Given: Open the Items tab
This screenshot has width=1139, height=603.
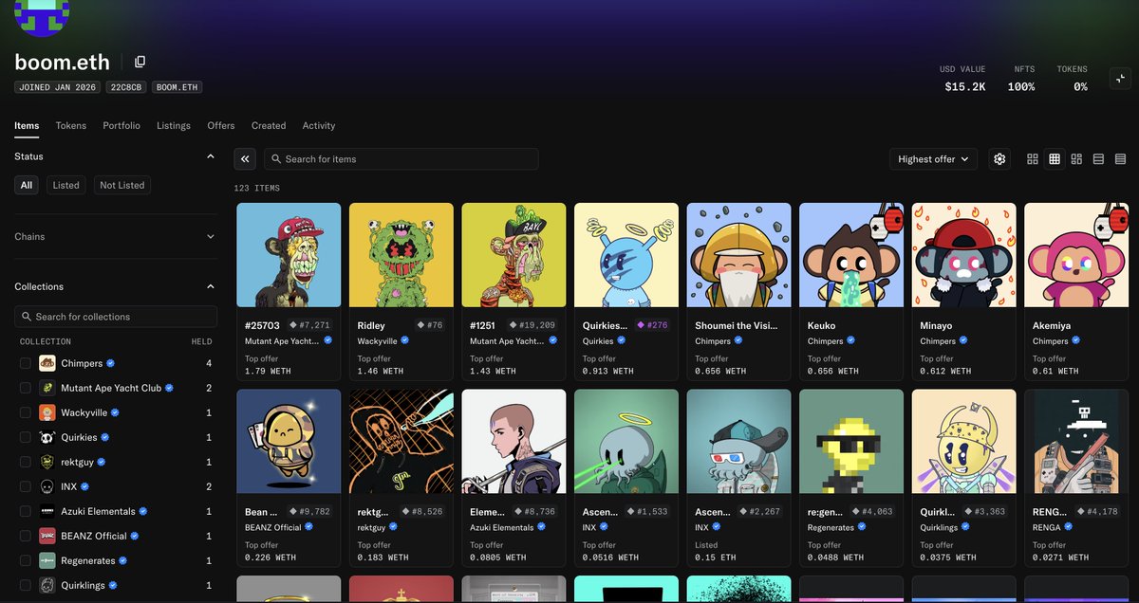Looking at the screenshot, I should tap(27, 125).
